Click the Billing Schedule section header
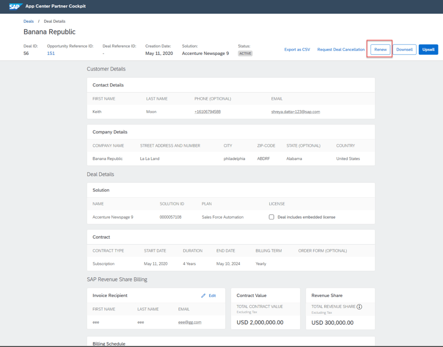 [x=109, y=344]
